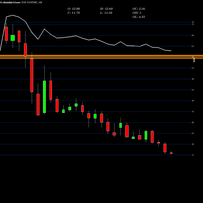Click the NSE INSPIRE_SM chart title
This screenshot has width=203, height=203.
(32, 2)
